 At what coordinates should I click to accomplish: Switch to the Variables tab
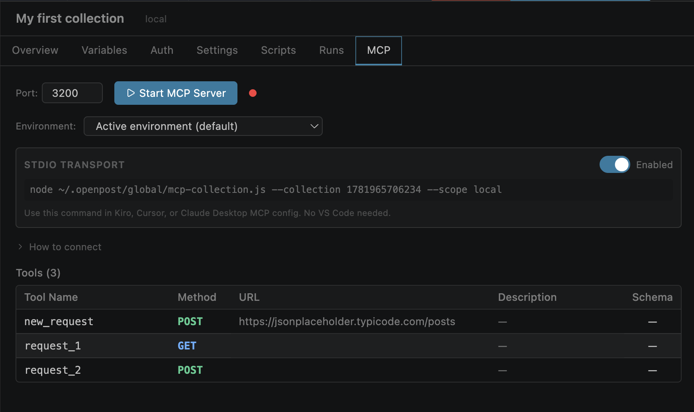tap(104, 50)
